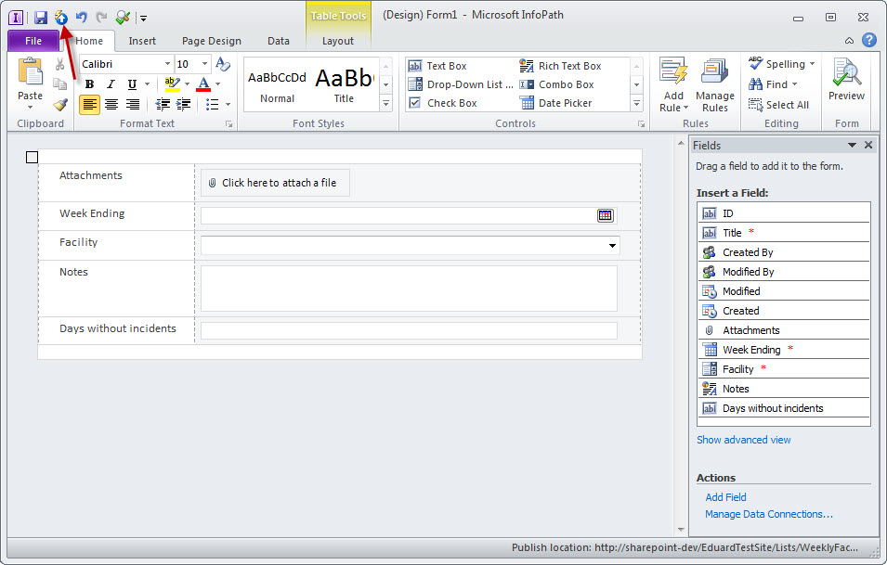Select Align Text Right
Screen dimensions: 887x565
(133, 105)
